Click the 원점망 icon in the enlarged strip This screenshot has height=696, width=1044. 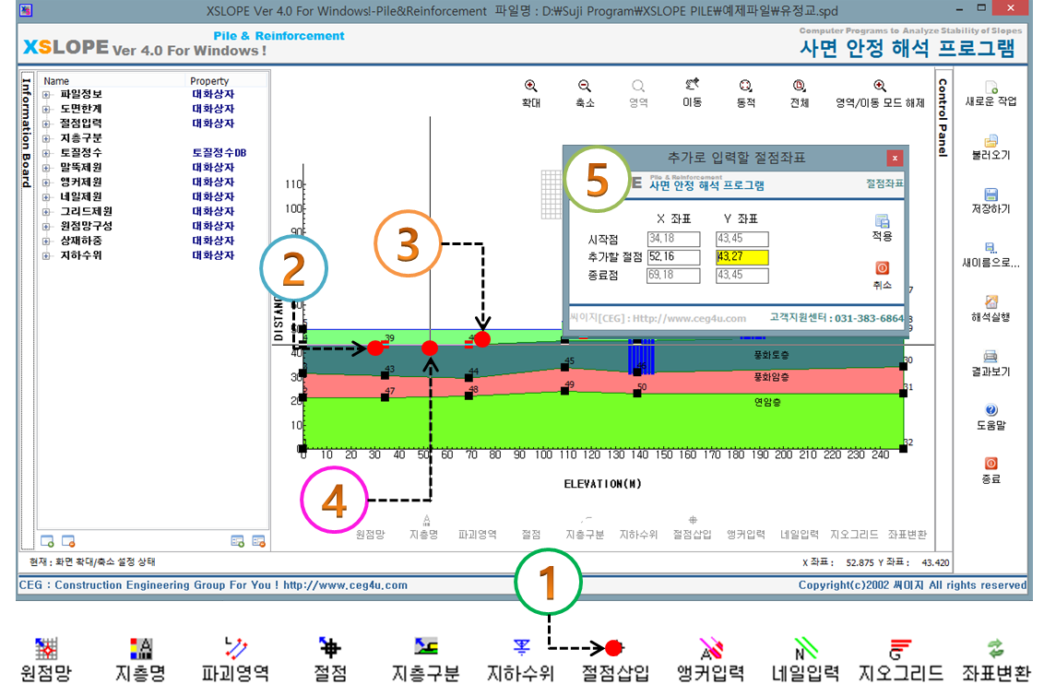tap(46, 648)
